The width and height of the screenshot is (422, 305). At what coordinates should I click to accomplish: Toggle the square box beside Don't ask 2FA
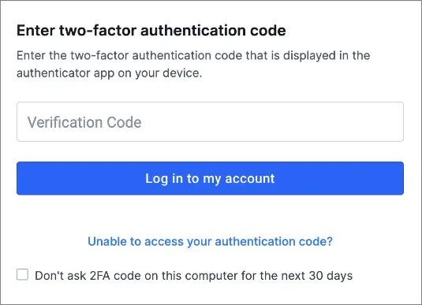pyautogui.click(x=22, y=274)
